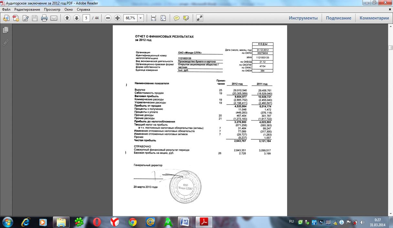Click the Выручка row label

click(x=140, y=90)
